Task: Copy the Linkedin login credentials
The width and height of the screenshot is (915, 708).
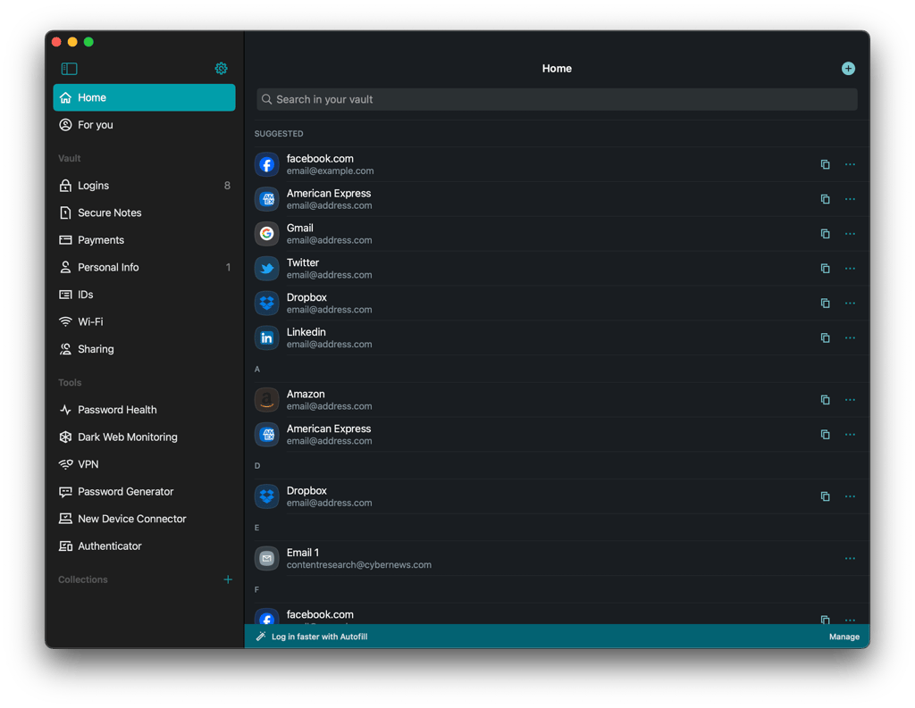Action: point(825,337)
